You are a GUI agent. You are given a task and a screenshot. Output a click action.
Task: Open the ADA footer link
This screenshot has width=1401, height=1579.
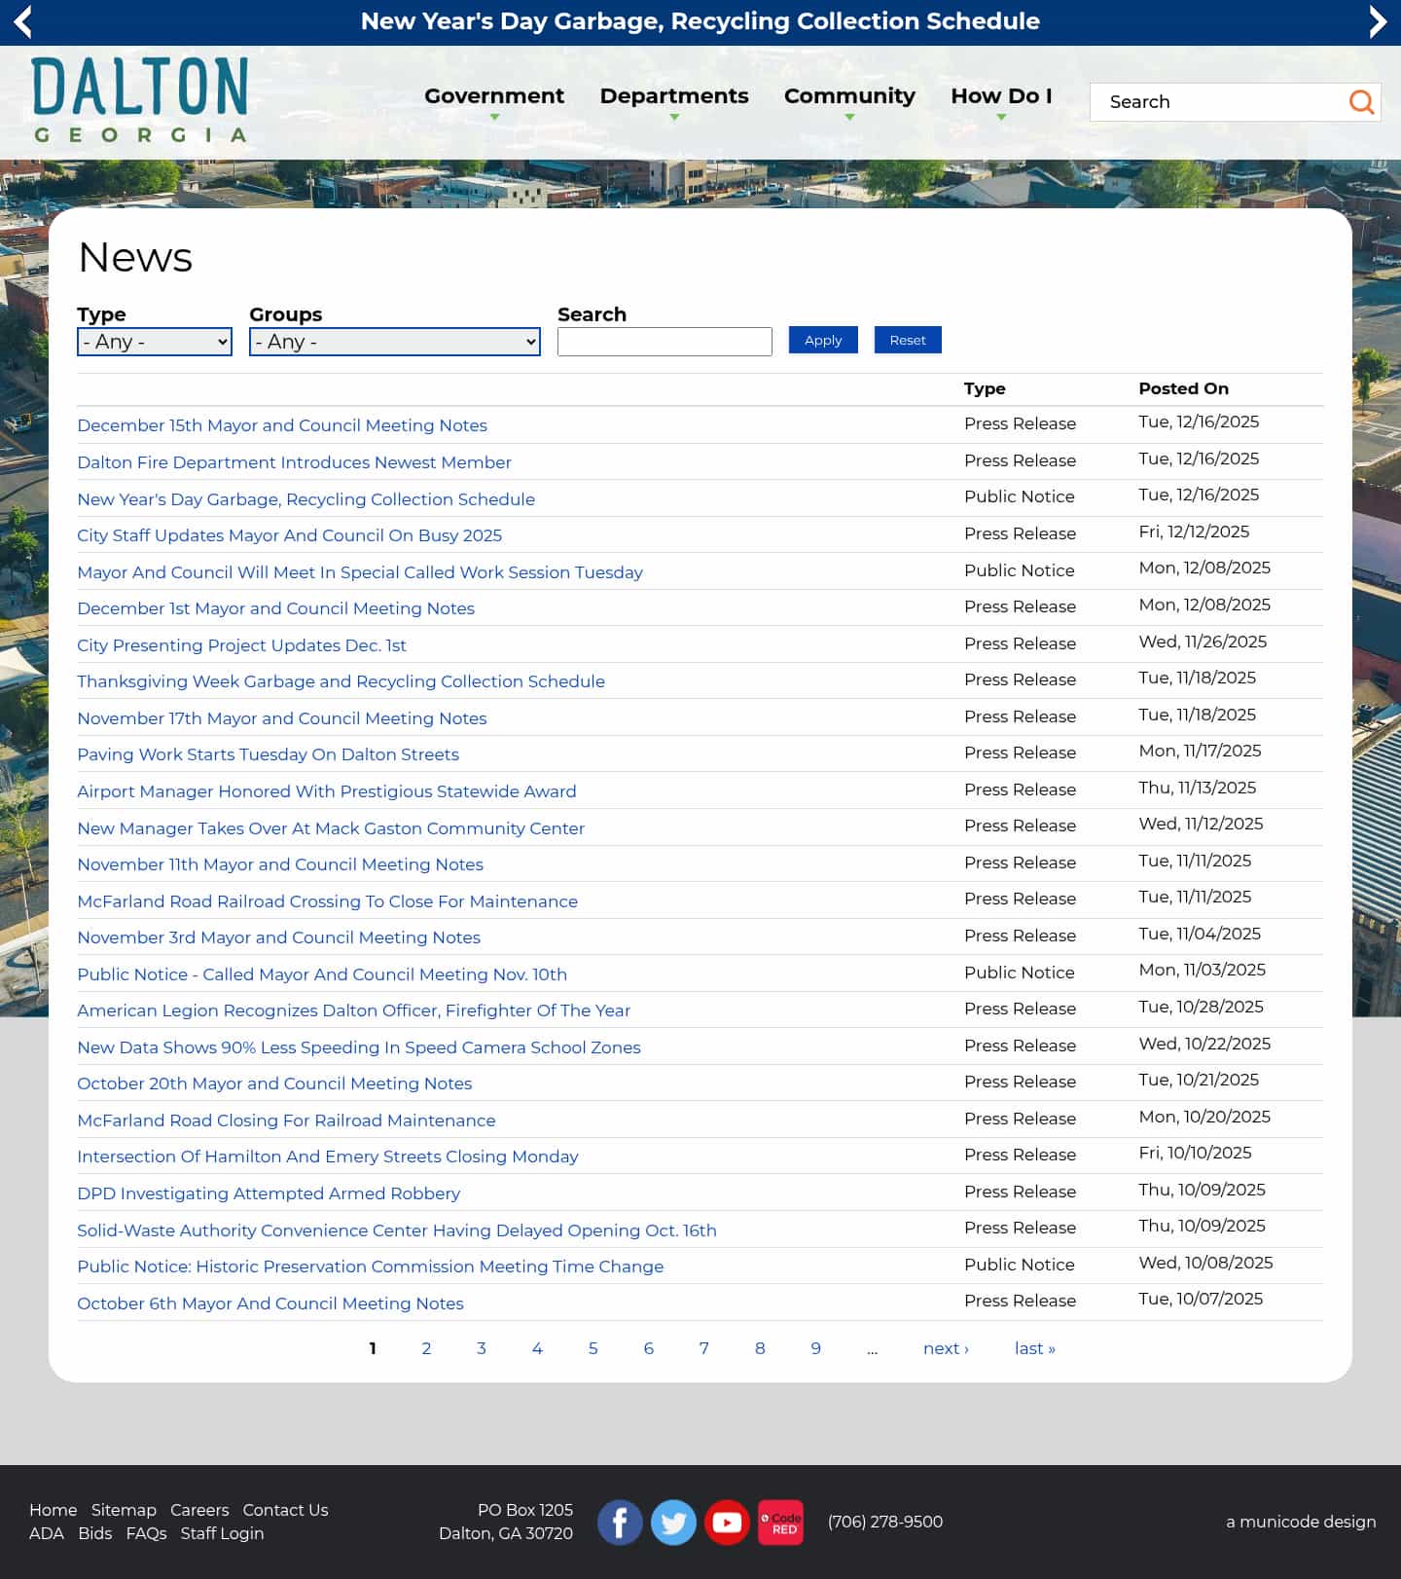pyautogui.click(x=47, y=1533)
